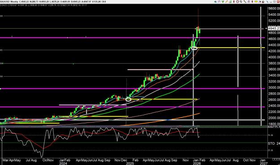280x165 pixels.
Task: Select the white ellipse marker near 2600
Action: (x=129, y=100)
